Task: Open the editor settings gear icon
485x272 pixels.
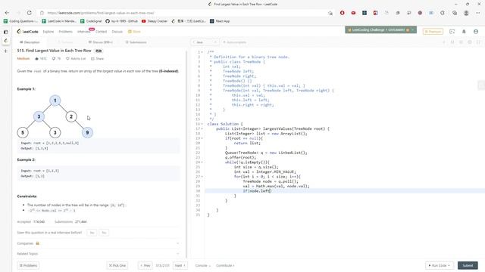Action: [470, 42]
